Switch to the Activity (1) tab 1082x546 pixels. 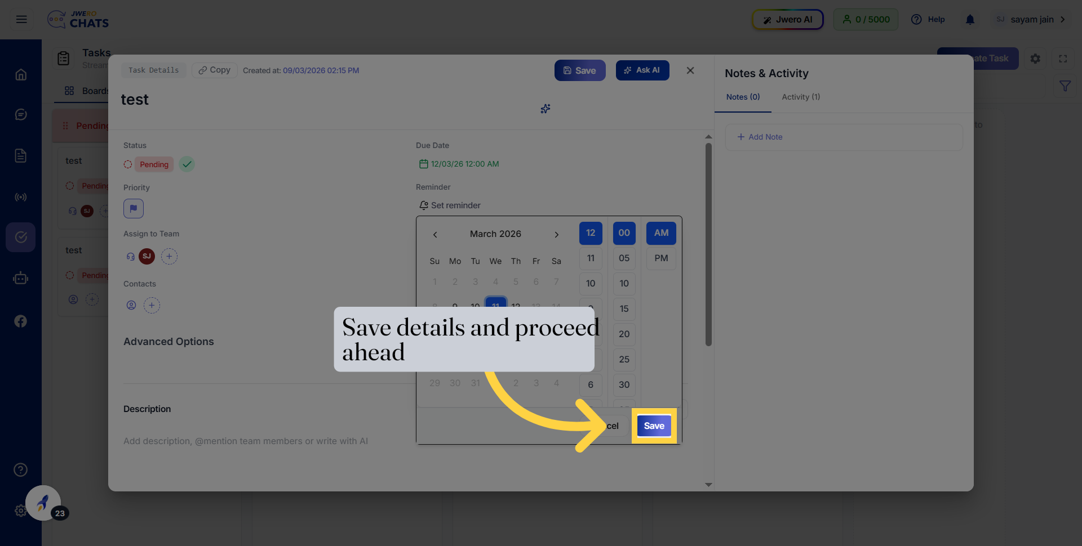click(801, 97)
